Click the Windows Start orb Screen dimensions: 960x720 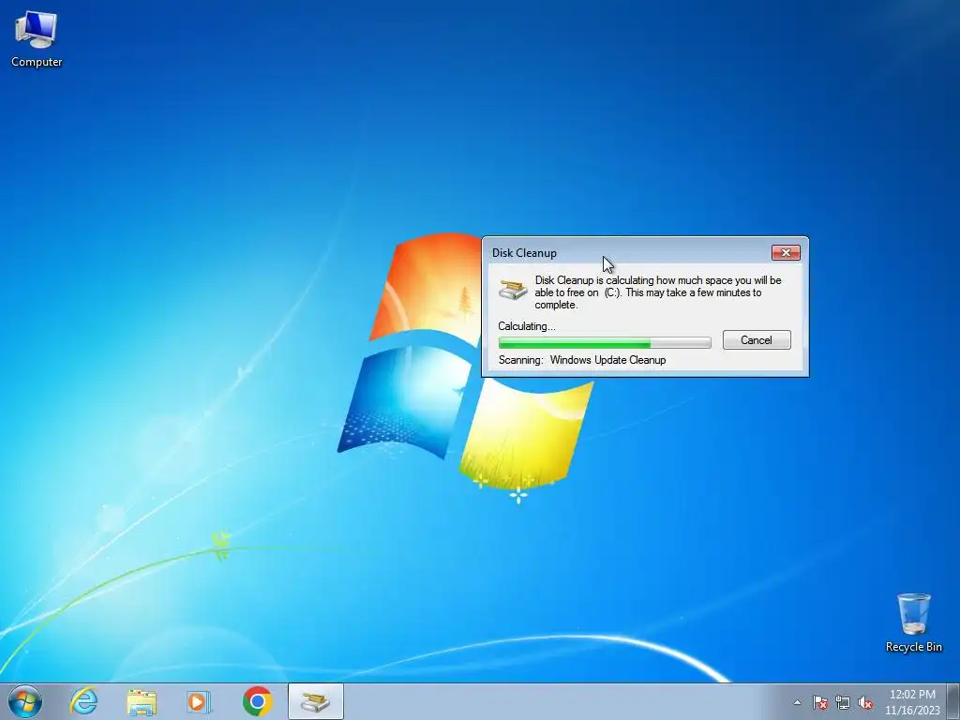[25, 701]
